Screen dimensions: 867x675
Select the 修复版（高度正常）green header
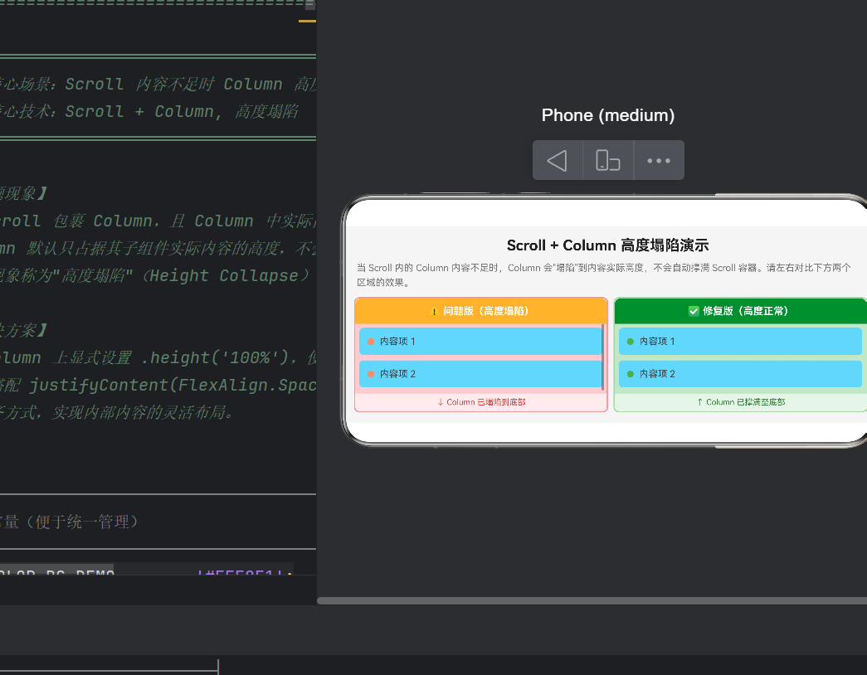point(740,311)
